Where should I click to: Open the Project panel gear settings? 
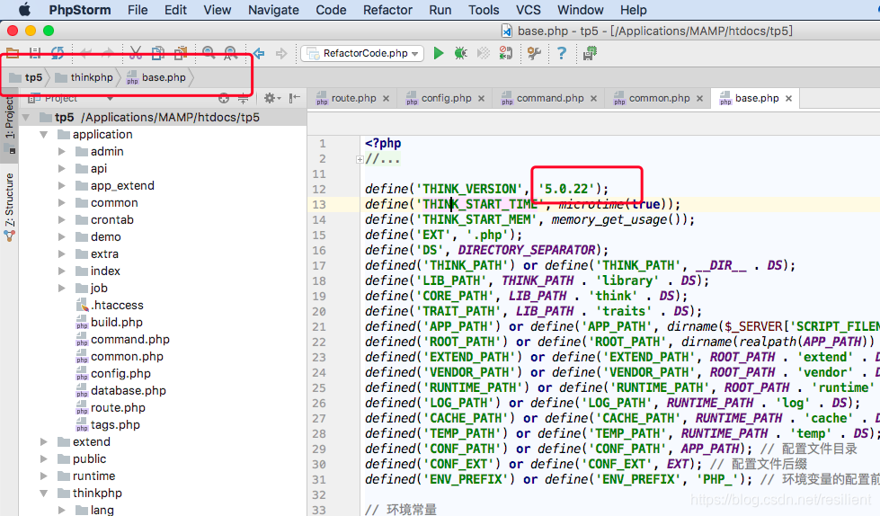click(272, 98)
